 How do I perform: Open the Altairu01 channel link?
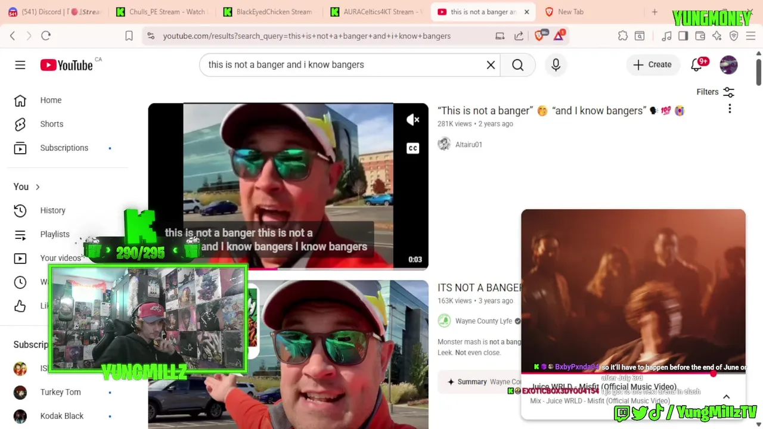[x=469, y=145]
